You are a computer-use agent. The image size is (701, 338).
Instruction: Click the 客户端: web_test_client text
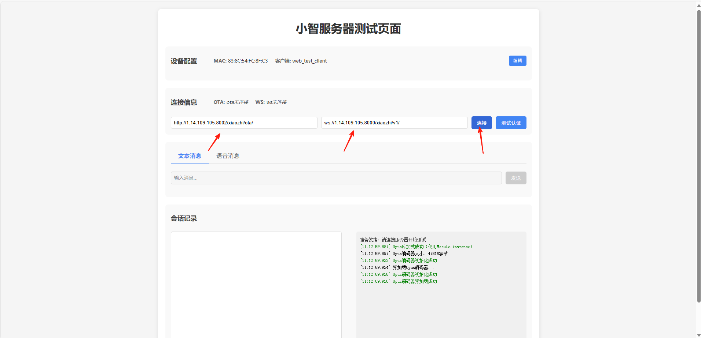point(301,61)
